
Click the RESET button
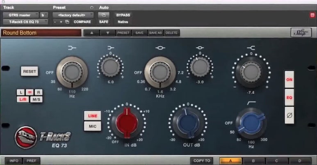coord(30,71)
